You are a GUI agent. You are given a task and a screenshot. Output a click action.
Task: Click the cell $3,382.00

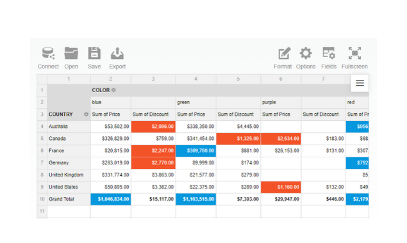pyautogui.click(x=153, y=187)
